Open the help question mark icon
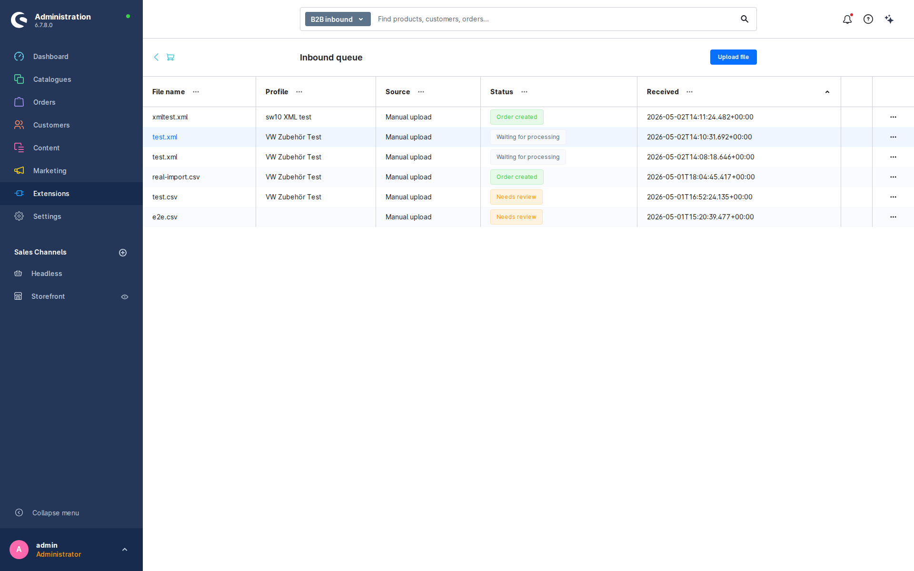Viewport: 914px width, 571px height. 868,19
